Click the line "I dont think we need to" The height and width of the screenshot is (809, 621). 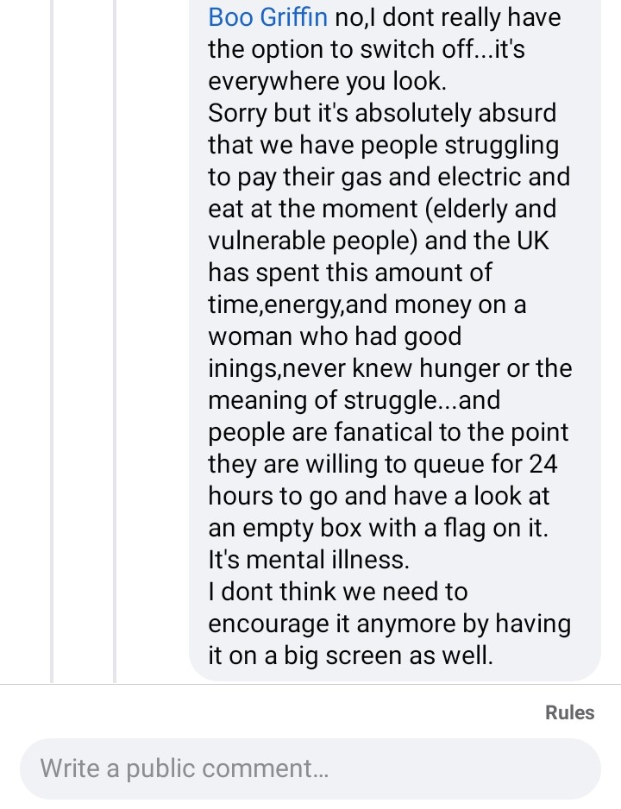pos(338,592)
